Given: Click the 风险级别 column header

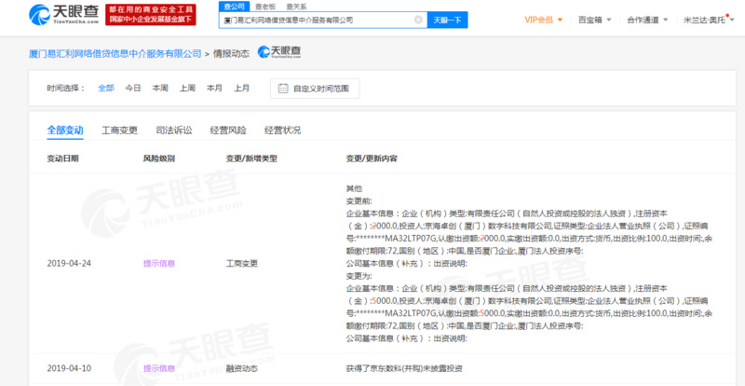Looking at the screenshot, I should point(159,159).
